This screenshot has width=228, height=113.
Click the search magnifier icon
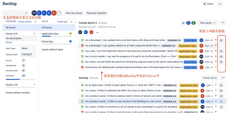pyautogui.click(x=26, y=13)
